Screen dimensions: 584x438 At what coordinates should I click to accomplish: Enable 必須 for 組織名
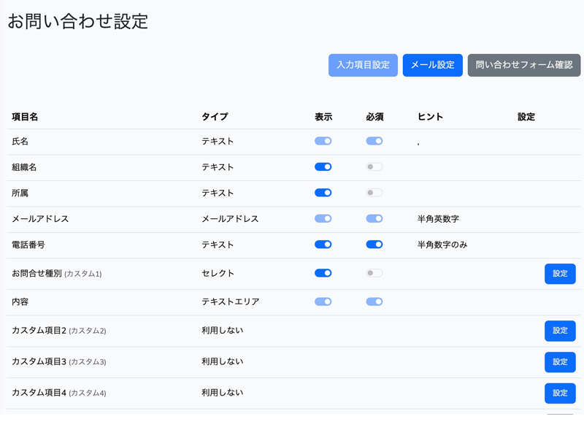374,167
